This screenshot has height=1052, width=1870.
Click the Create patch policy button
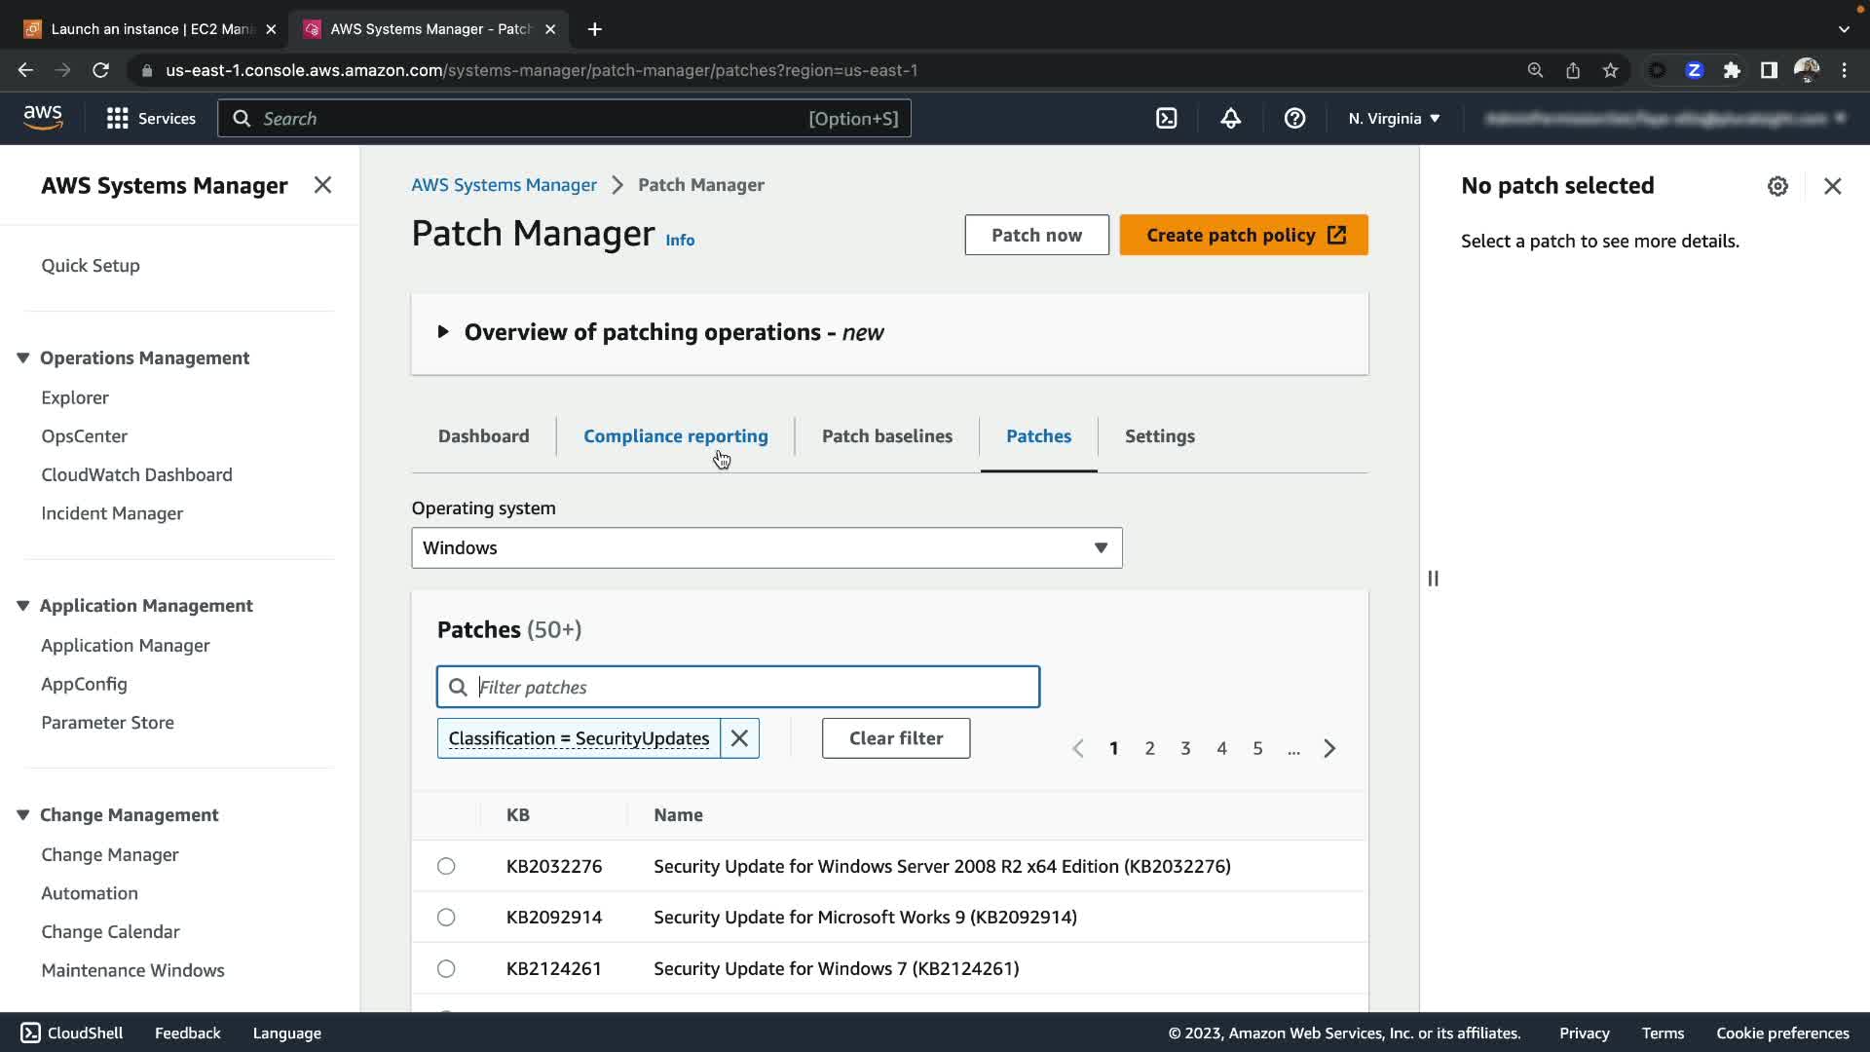click(x=1243, y=235)
